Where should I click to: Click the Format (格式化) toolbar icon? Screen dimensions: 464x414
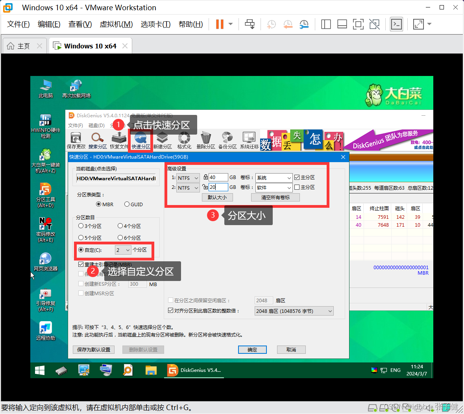pos(184,140)
